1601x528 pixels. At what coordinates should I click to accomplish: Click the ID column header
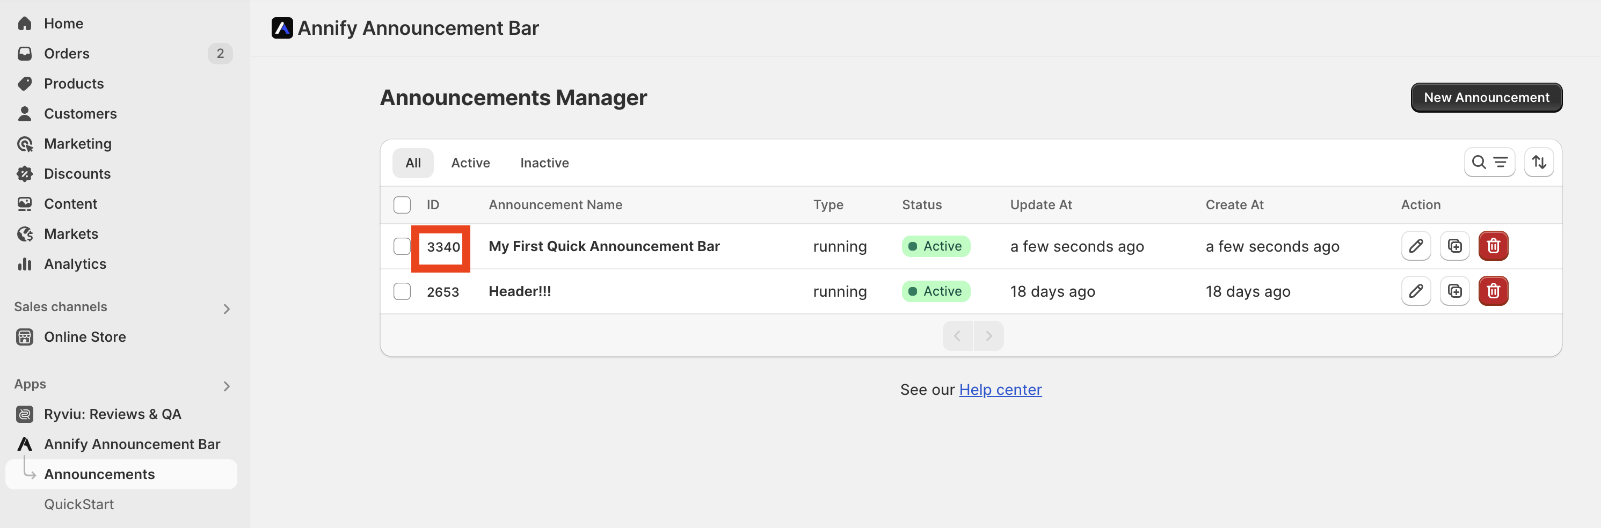[x=433, y=205]
